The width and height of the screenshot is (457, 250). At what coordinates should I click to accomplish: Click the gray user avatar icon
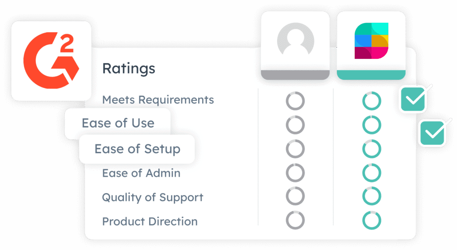pyautogui.click(x=295, y=41)
